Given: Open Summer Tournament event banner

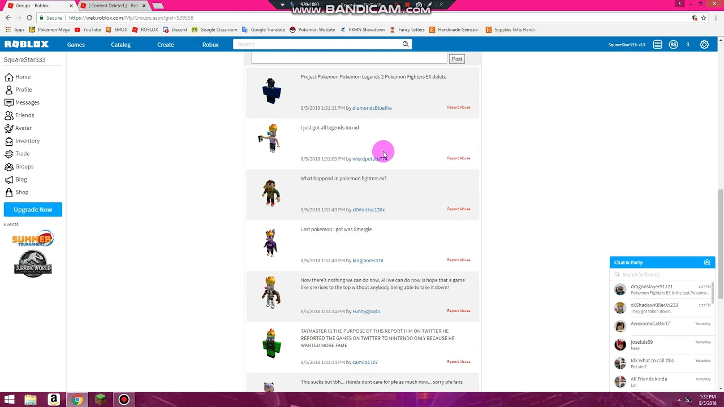Looking at the screenshot, I should pyautogui.click(x=33, y=239).
